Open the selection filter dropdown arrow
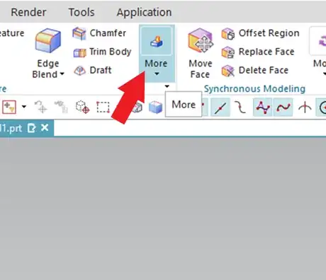Image resolution: width=326 pixels, height=280 pixels. point(24,107)
